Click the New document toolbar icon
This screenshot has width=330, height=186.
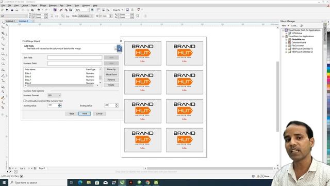[2, 10]
